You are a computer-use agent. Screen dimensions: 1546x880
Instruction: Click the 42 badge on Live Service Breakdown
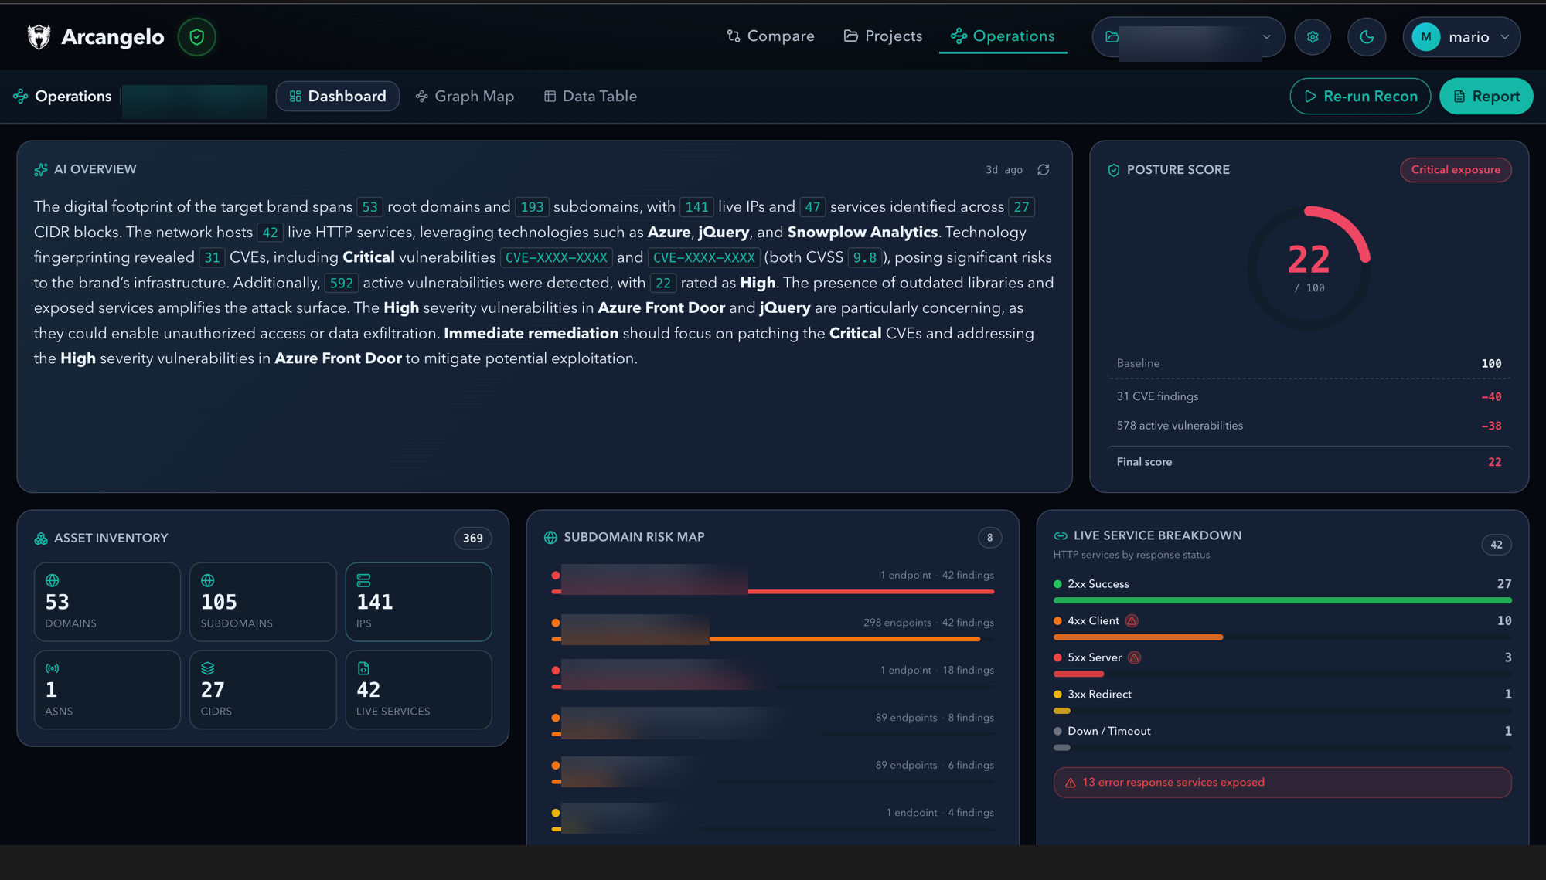click(x=1497, y=545)
